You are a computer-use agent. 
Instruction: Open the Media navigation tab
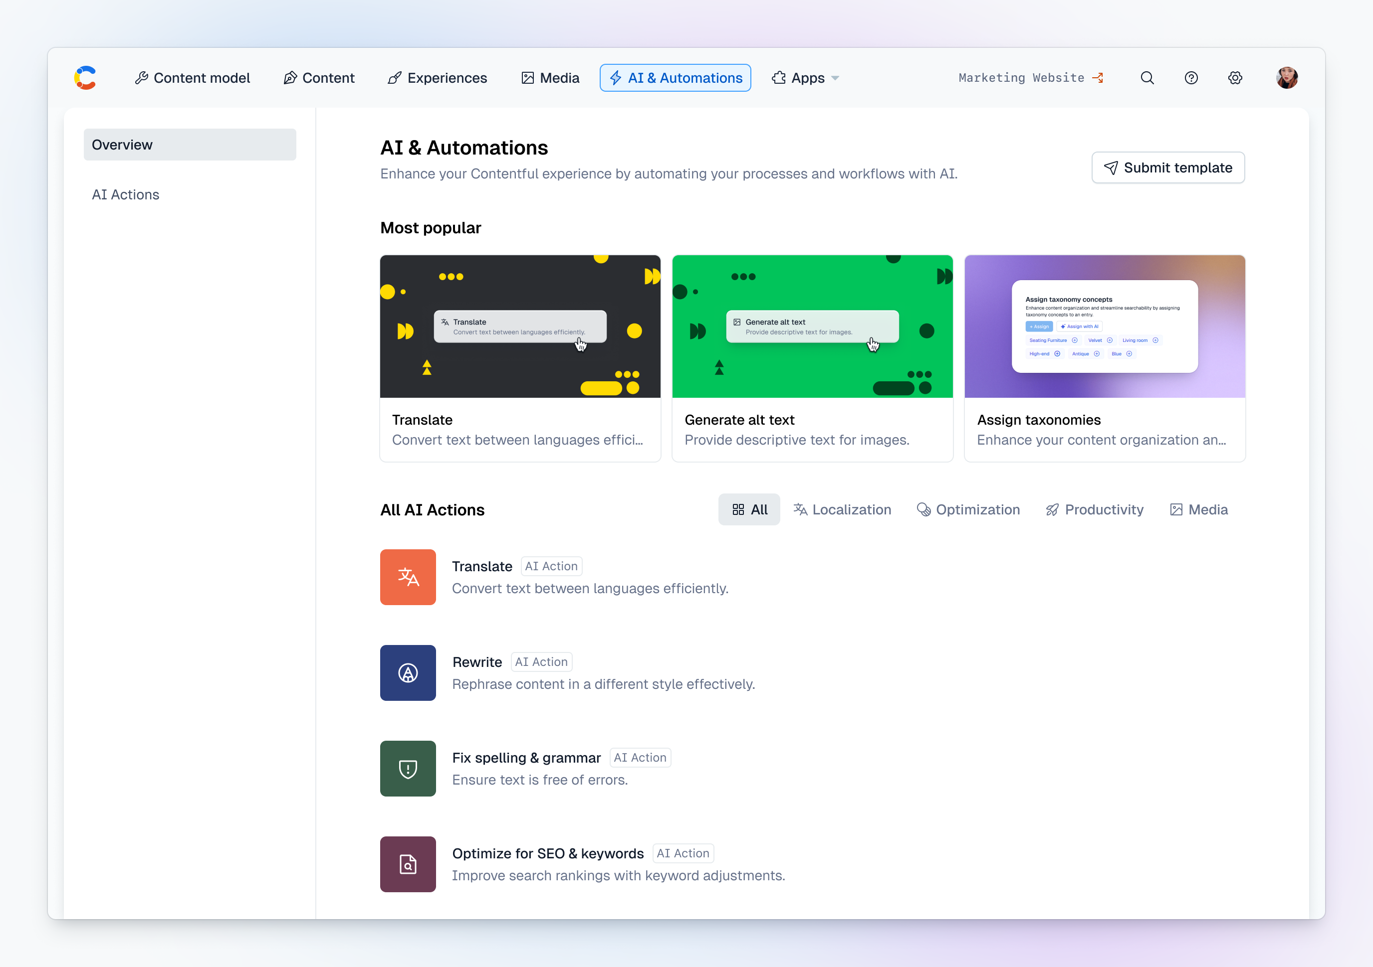tap(550, 78)
